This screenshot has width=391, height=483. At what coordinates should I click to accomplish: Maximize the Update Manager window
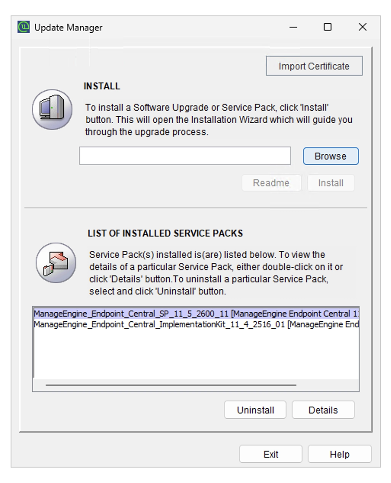(327, 27)
